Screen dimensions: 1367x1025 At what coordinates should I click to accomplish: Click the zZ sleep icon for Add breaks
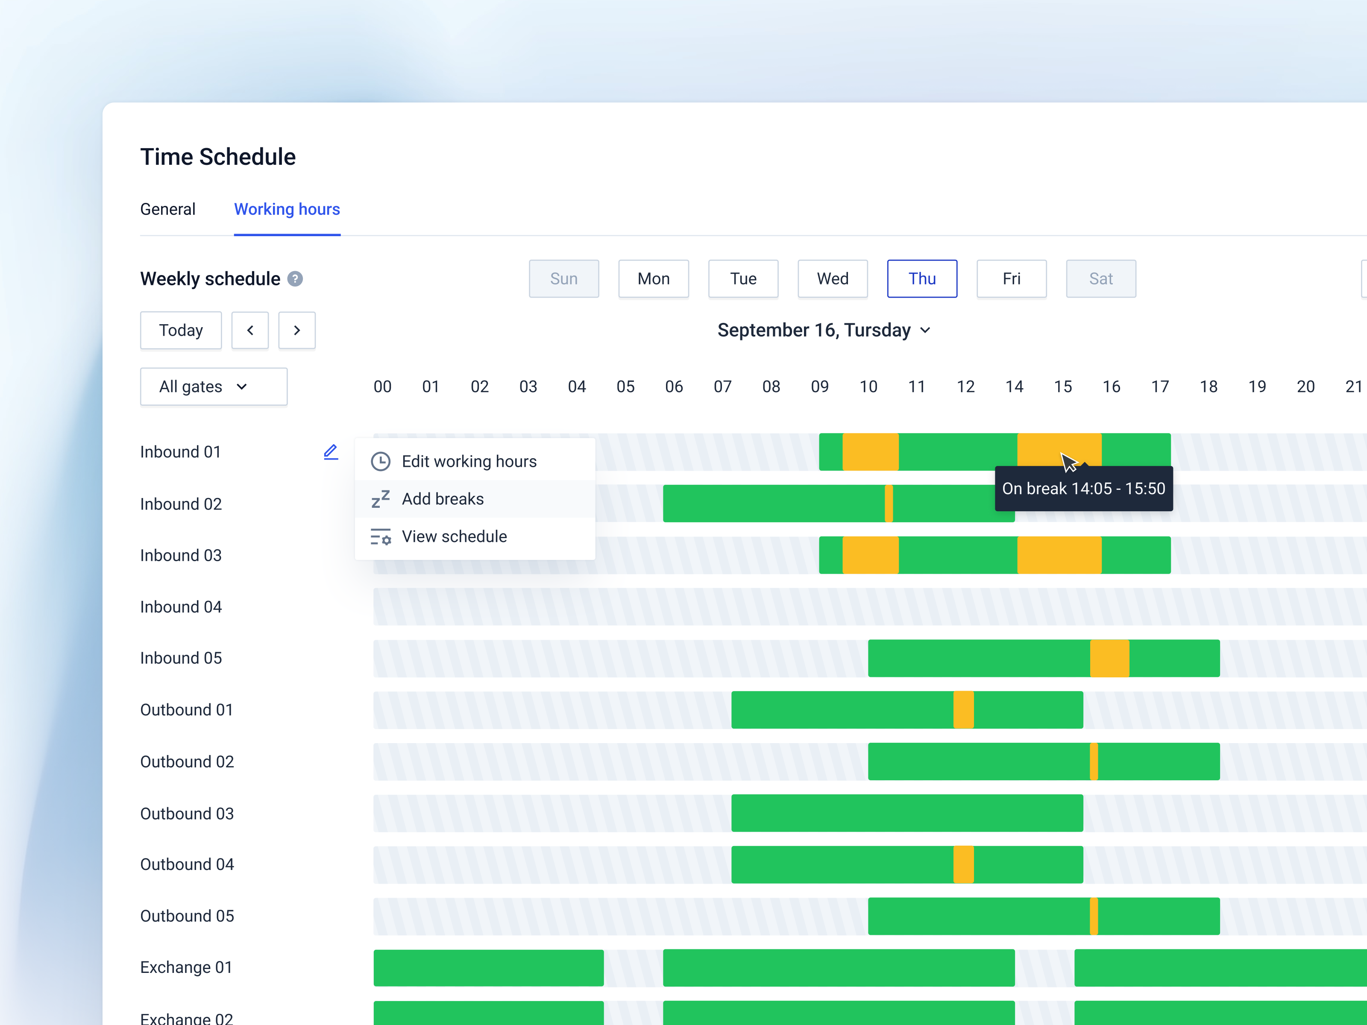pyautogui.click(x=381, y=499)
